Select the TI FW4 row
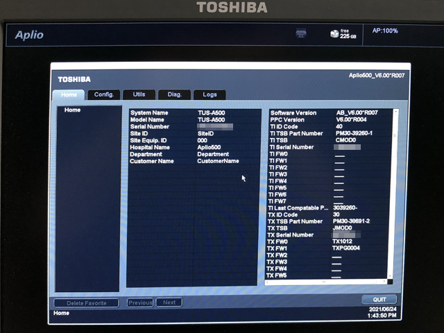 pyautogui.click(x=330, y=181)
